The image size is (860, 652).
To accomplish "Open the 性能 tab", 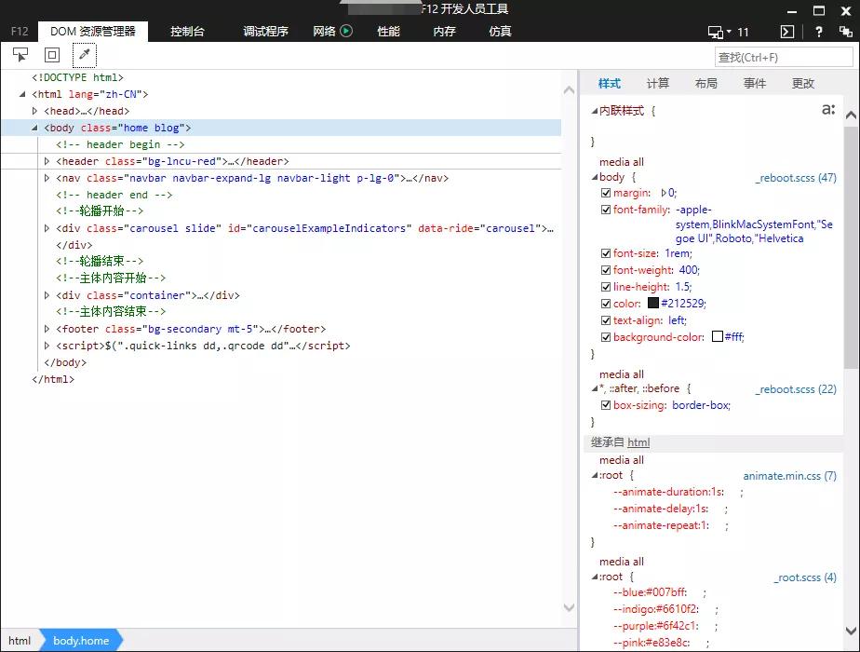I will click(388, 32).
